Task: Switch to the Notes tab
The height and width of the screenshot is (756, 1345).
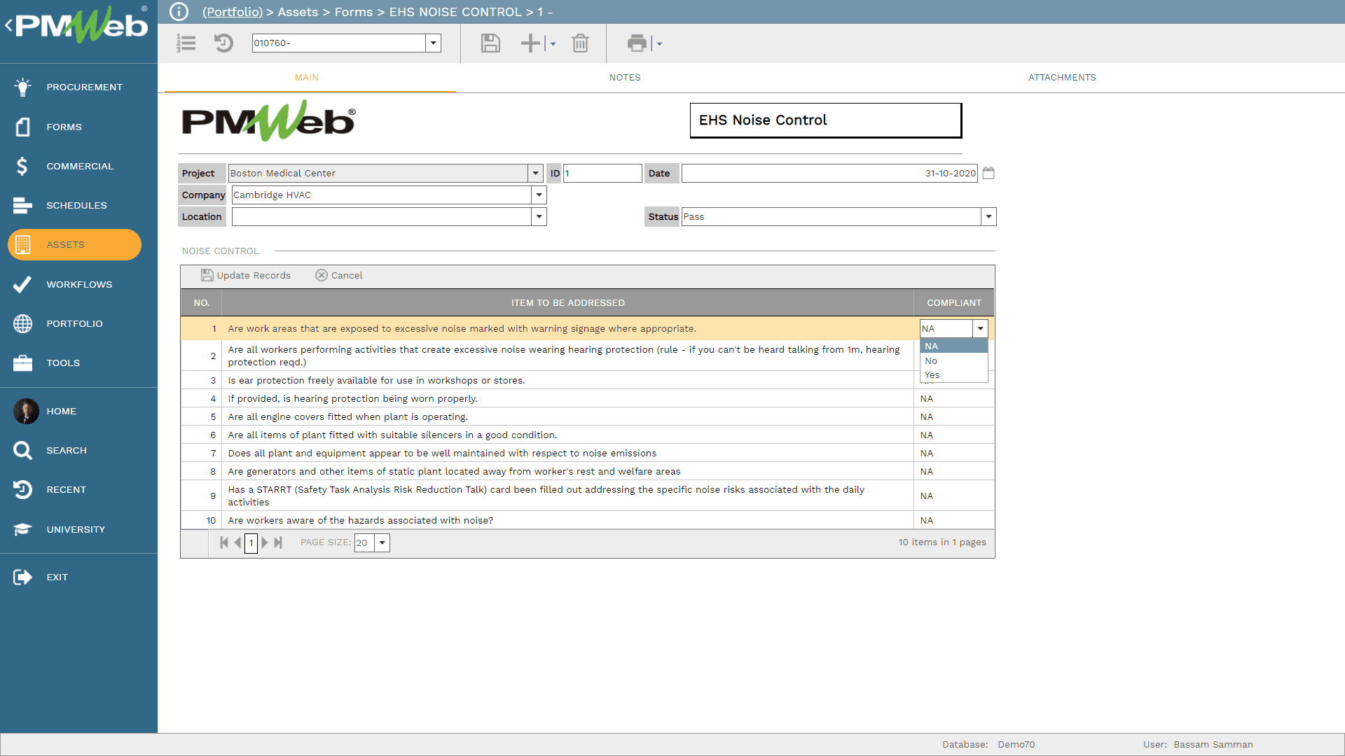Action: pos(625,78)
